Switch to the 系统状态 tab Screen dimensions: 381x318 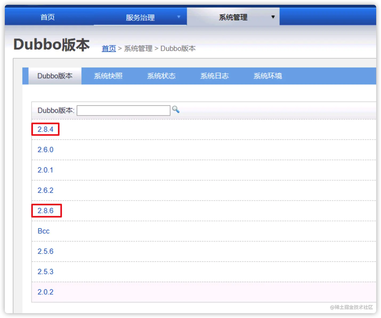(161, 76)
